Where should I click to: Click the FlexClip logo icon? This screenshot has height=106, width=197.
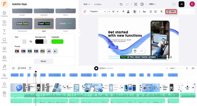coord(4,4)
